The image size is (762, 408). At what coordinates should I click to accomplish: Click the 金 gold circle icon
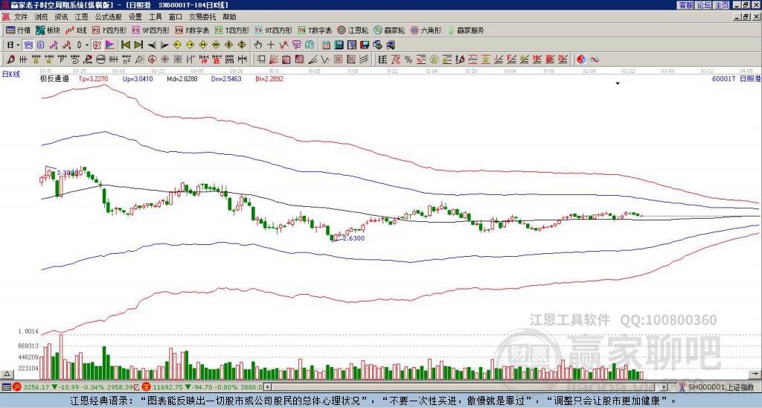pyautogui.click(x=434, y=60)
